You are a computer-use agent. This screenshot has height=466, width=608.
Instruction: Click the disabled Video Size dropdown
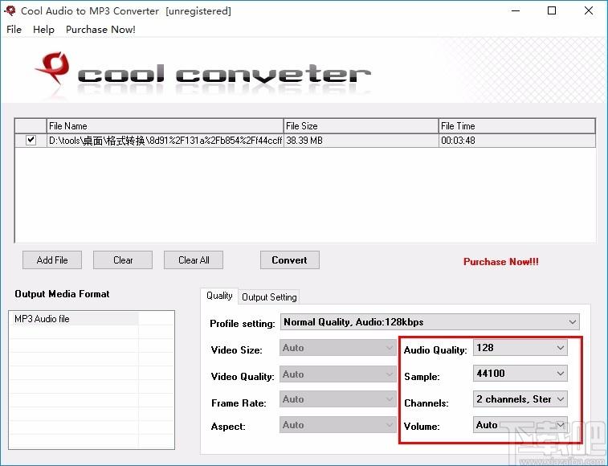click(x=338, y=348)
